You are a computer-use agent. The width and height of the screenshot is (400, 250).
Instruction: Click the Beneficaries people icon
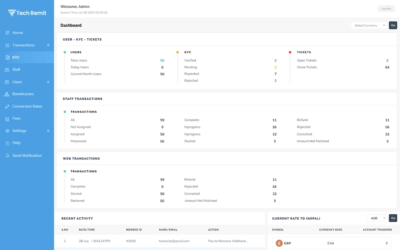7,94
